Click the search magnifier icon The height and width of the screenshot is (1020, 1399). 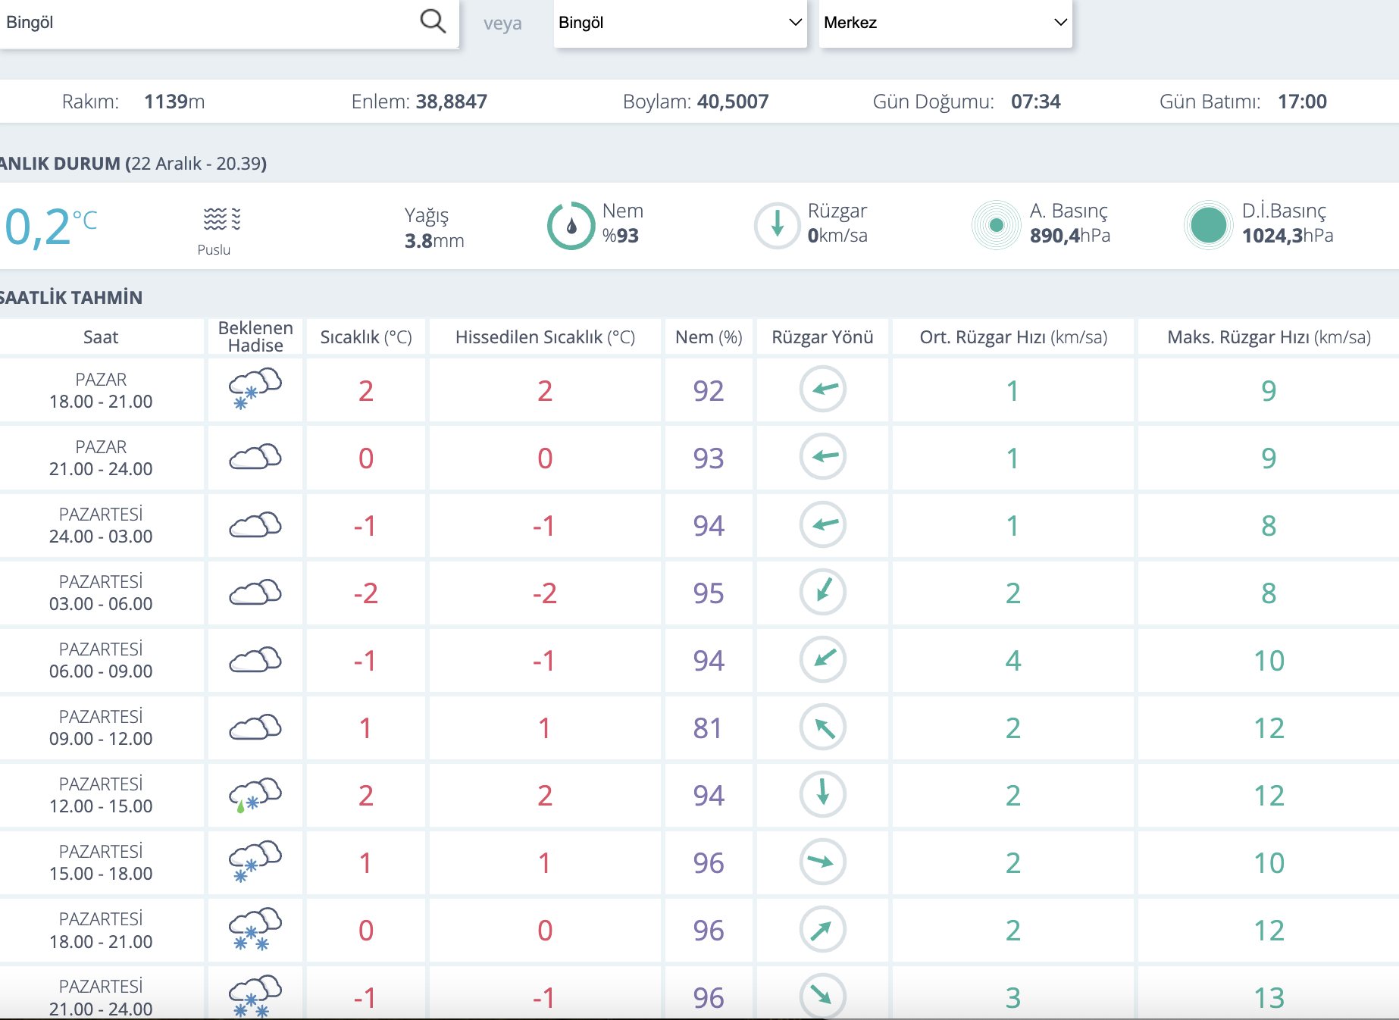click(433, 21)
